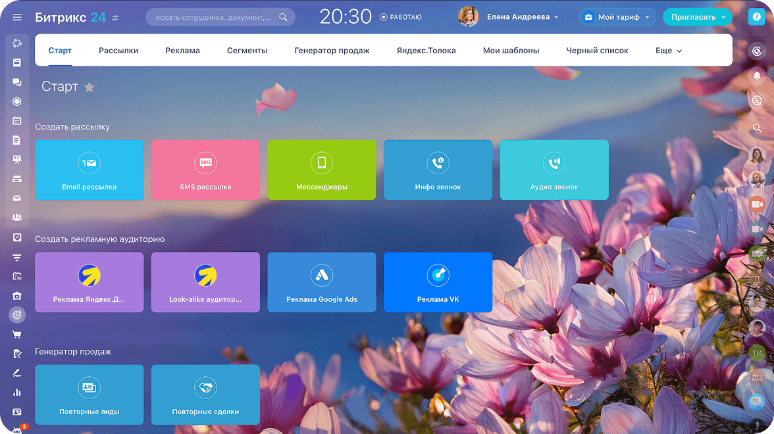
Task: Create an Email рассылка campaign
Action: pos(89,170)
